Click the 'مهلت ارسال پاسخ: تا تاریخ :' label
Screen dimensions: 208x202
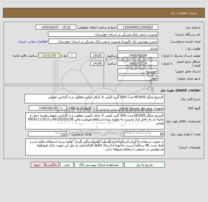pyautogui.click(x=181, y=56)
